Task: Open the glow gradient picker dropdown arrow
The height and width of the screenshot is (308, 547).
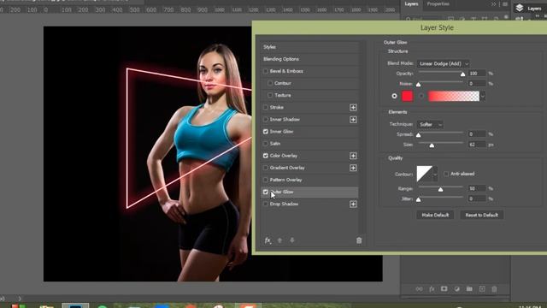Action: [482, 96]
